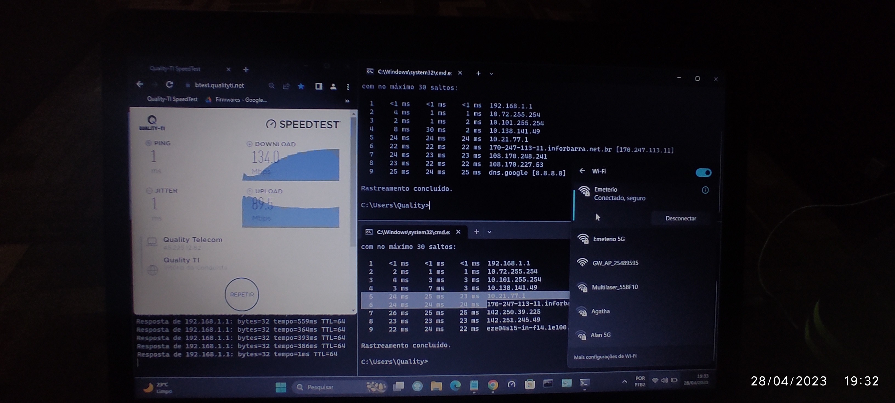Go back using the Wi-Fi panel arrow
The width and height of the screenshot is (895, 403).
tap(582, 171)
